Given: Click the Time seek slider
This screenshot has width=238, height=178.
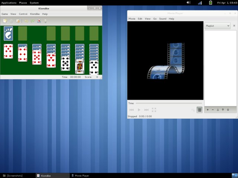Looking at the screenshot, I should tap(169, 103).
